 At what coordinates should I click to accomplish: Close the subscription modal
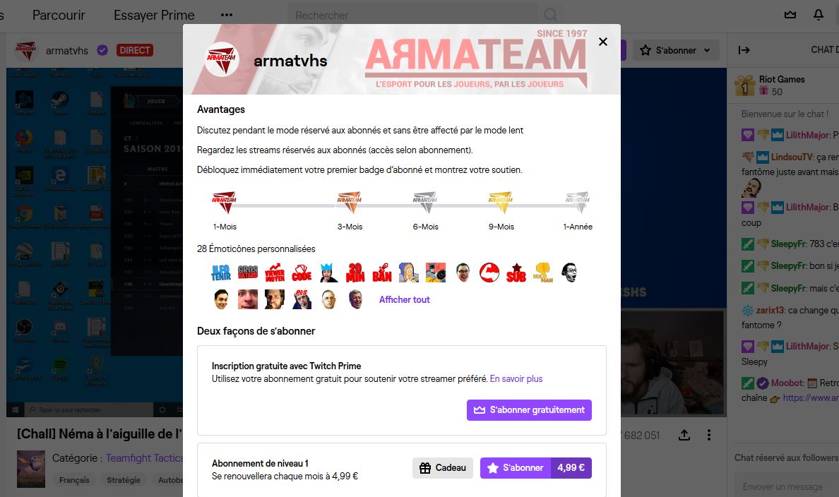tap(603, 42)
